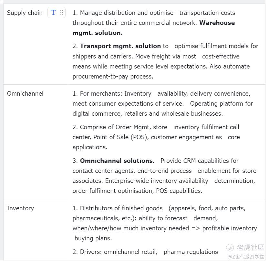
Task: Click the 老虎社区 watermark text
Action: point(250,247)
